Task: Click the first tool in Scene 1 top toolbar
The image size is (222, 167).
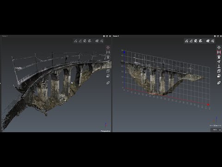Action: pos(76,41)
